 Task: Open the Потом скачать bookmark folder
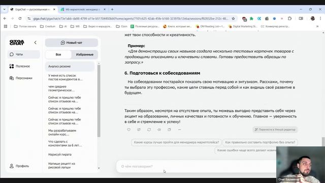pyautogui.click(x=25, y=26)
